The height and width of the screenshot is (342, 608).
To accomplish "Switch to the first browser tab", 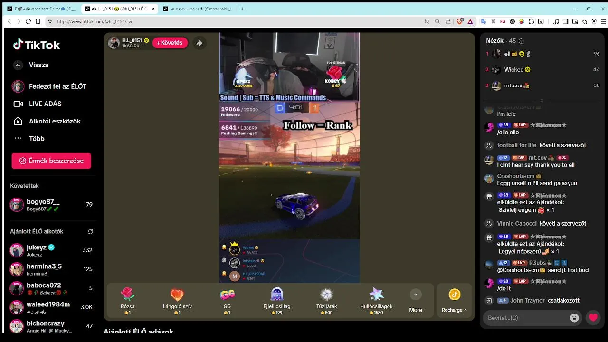I will click(x=42, y=9).
